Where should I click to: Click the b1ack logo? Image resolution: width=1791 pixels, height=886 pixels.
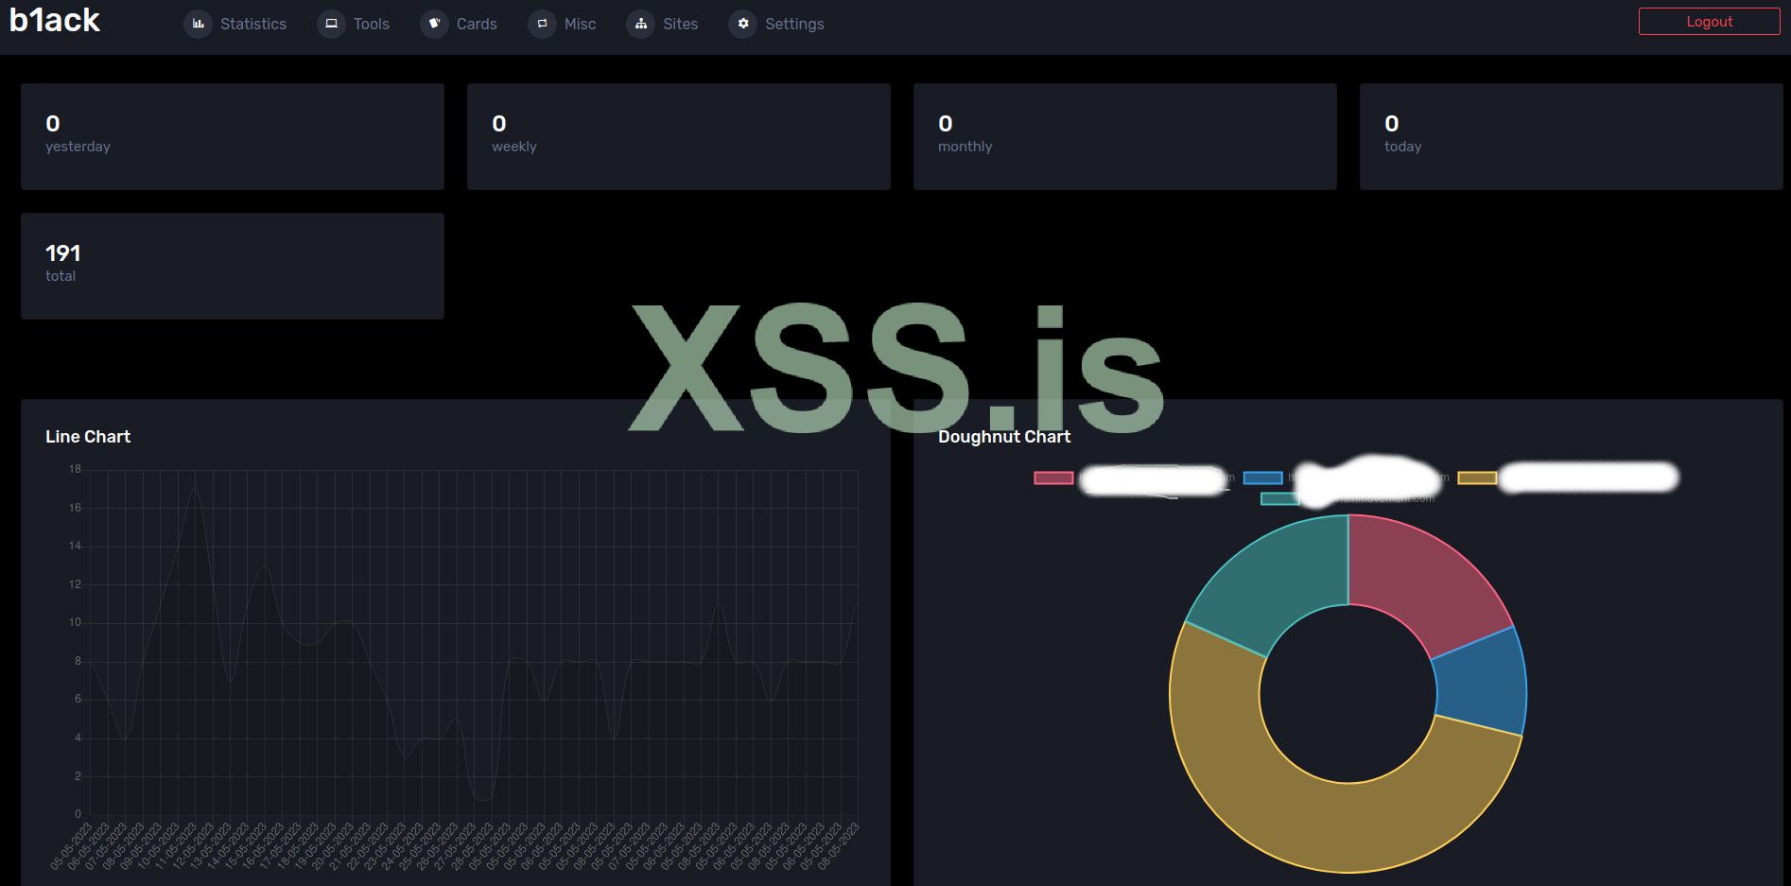[55, 20]
